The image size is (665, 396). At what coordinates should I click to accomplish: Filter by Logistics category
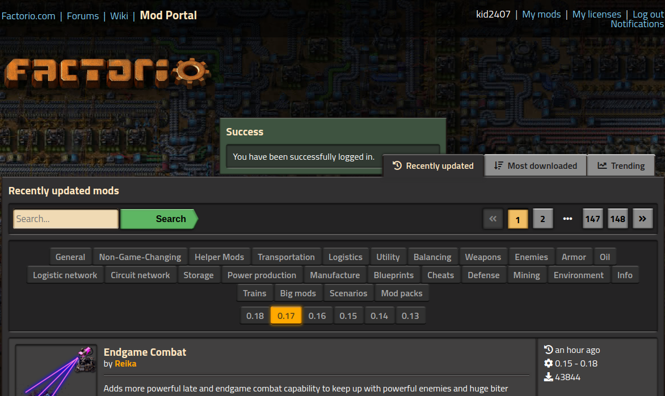(x=346, y=257)
